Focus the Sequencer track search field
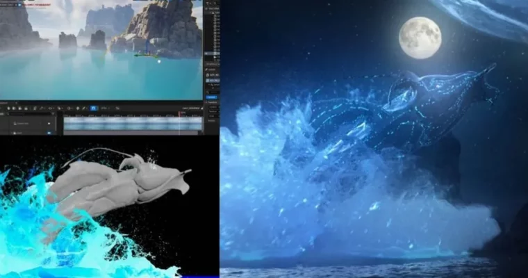The width and height of the screenshot is (528, 278). [x=28, y=114]
